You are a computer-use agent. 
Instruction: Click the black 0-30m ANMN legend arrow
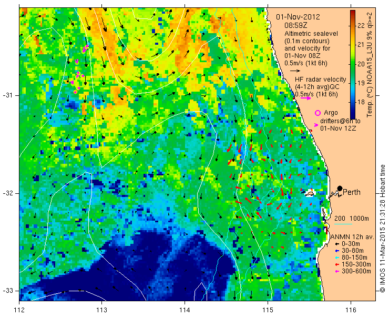337,244
